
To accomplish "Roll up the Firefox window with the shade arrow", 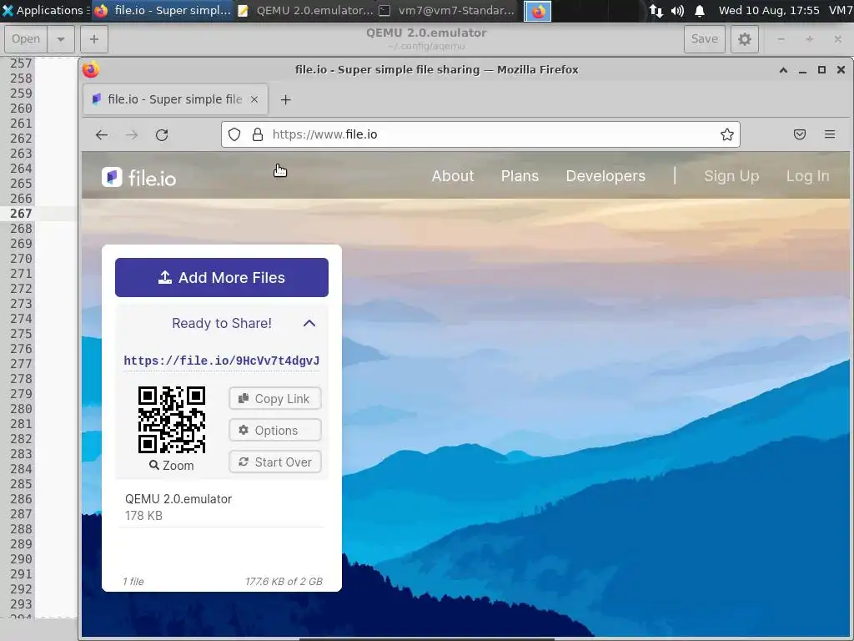I will pos(783,70).
